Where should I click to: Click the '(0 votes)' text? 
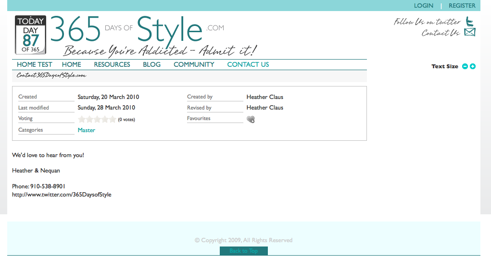[x=126, y=120]
